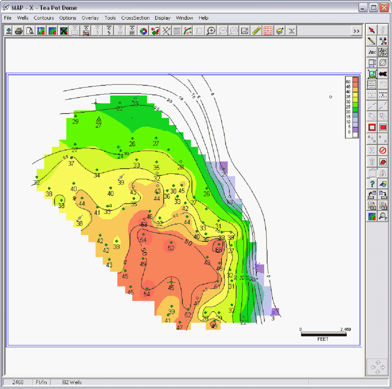This screenshot has width=392, height=389.
Task: Click the insert picture annotation icon
Action: point(372,74)
